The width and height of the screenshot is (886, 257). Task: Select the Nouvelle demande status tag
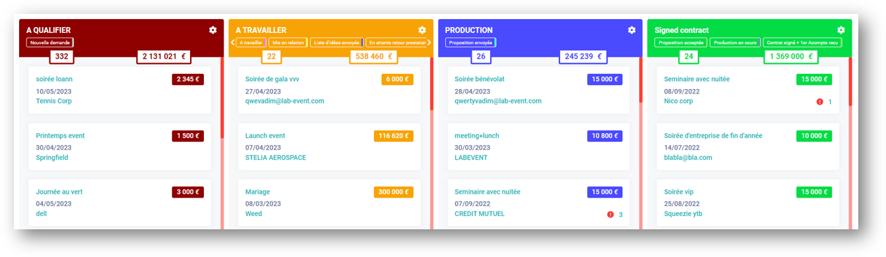(x=50, y=43)
